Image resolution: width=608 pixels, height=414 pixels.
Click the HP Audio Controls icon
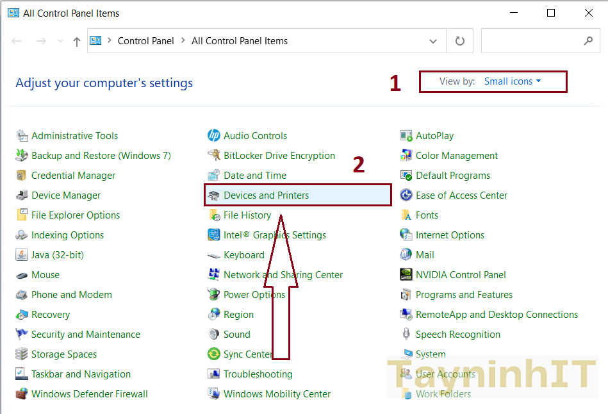coord(214,136)
